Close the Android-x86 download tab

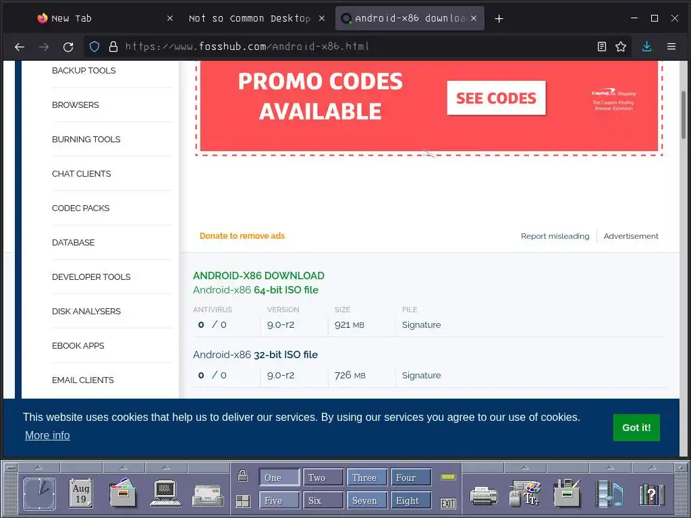click(x=473, y=18)
